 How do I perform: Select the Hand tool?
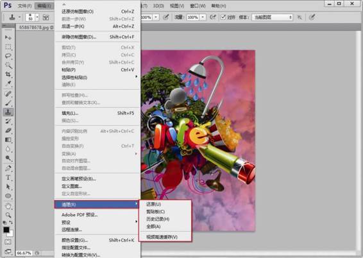pos(8,206)
